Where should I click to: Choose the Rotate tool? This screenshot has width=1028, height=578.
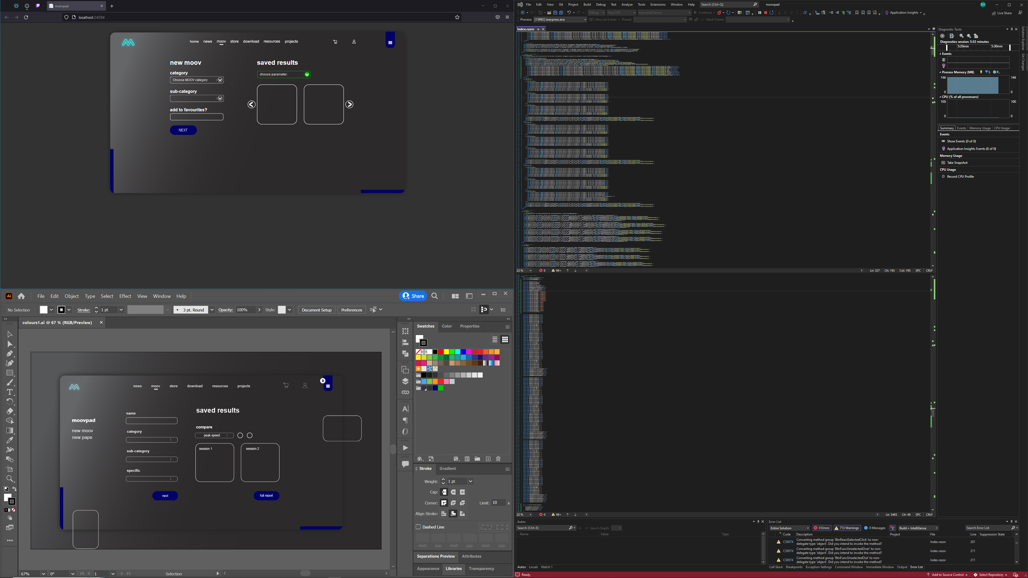click(x=10, y=402)
